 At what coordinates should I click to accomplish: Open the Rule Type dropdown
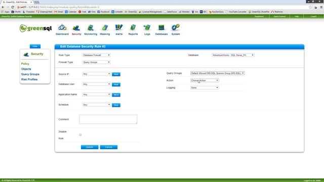[96, 55]
